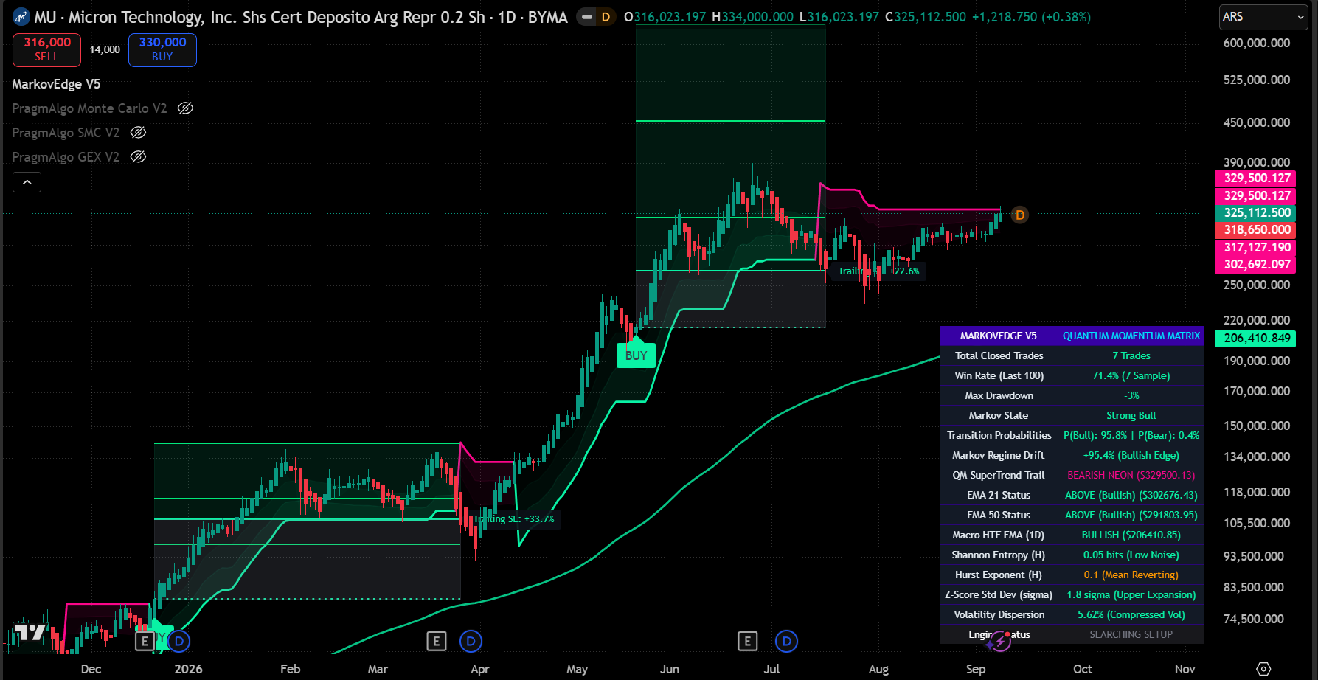The width and height of the screenshot is (1318, 680).
Task: Click the 5.62% (Compressed Vol) value
Action: click(1131, 615)
